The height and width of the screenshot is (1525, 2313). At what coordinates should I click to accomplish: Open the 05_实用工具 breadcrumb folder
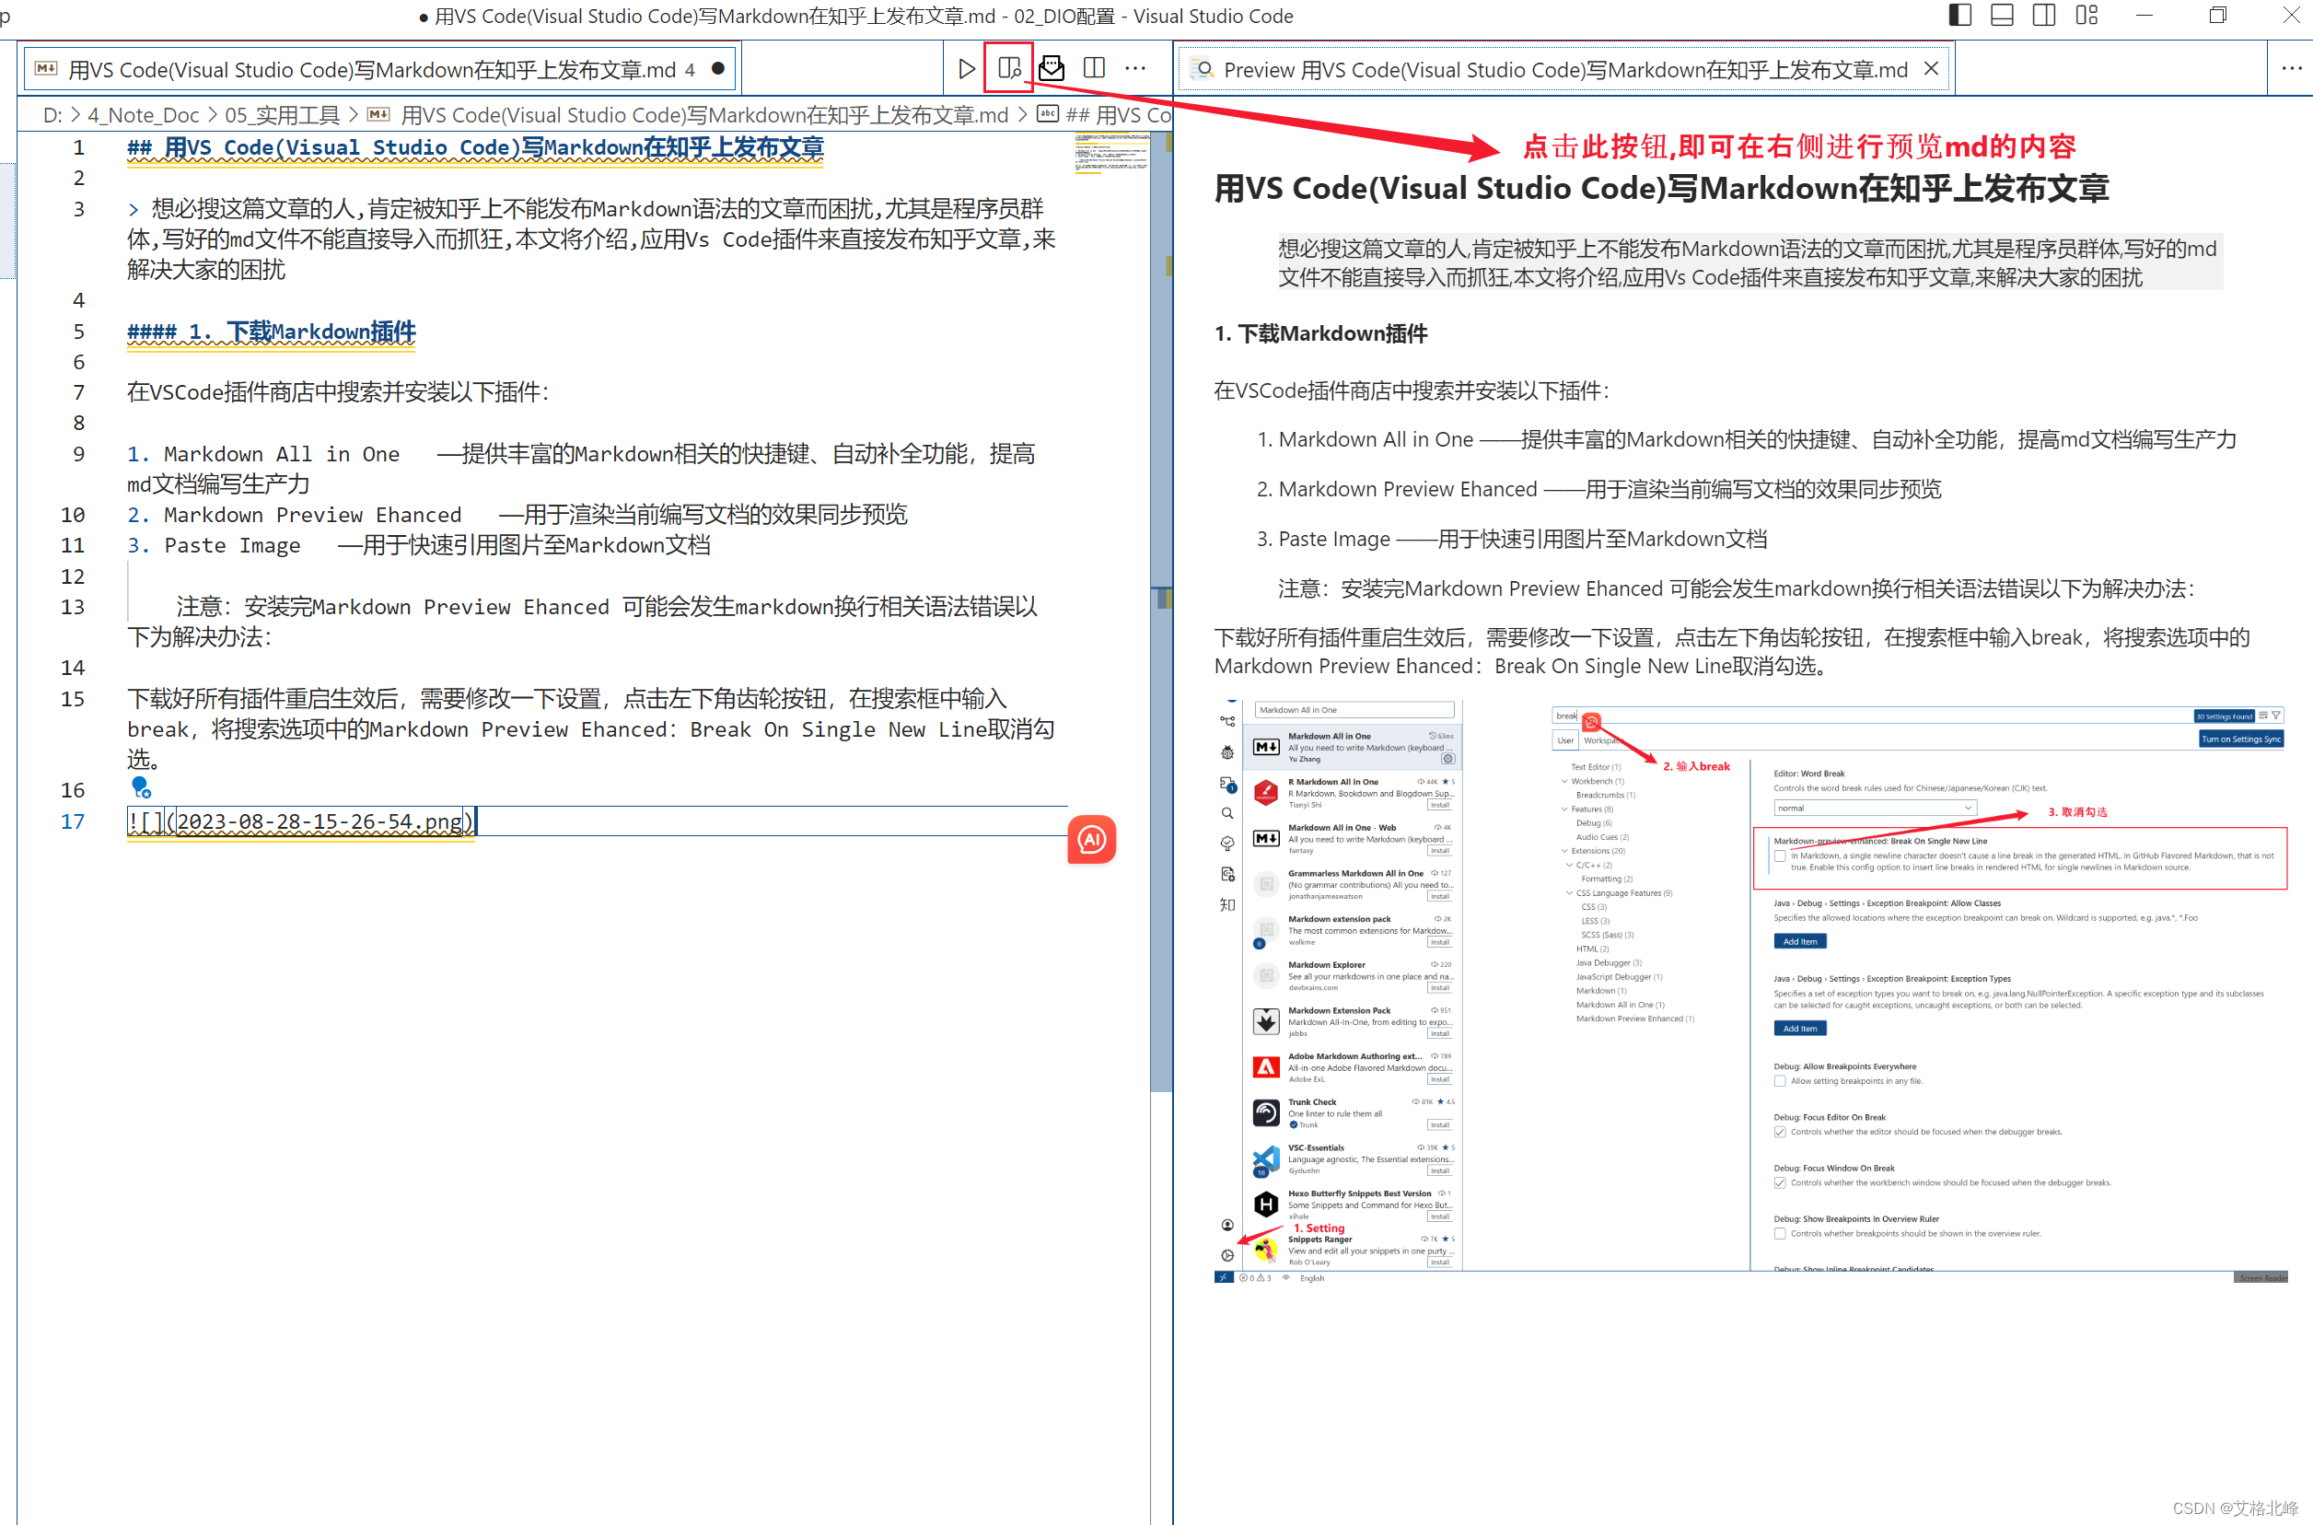(282, 115)
